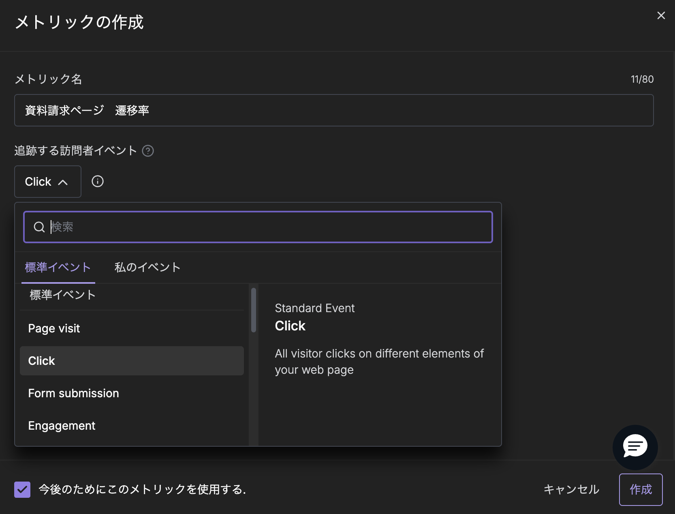The height and width of the screenshot is (514, 675).
Task: Open the chat support bubble
Action: [635, 448]
